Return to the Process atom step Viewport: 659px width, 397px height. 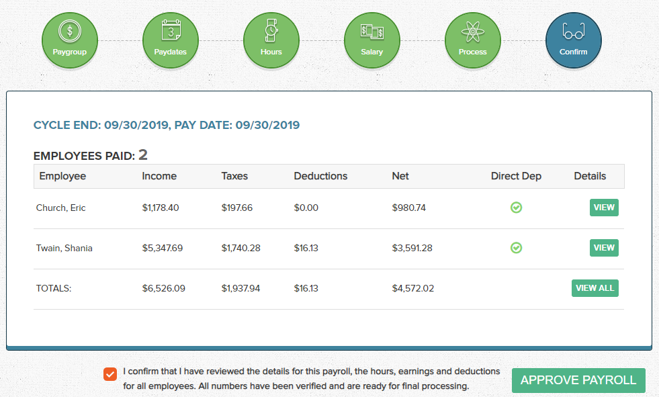473,40
